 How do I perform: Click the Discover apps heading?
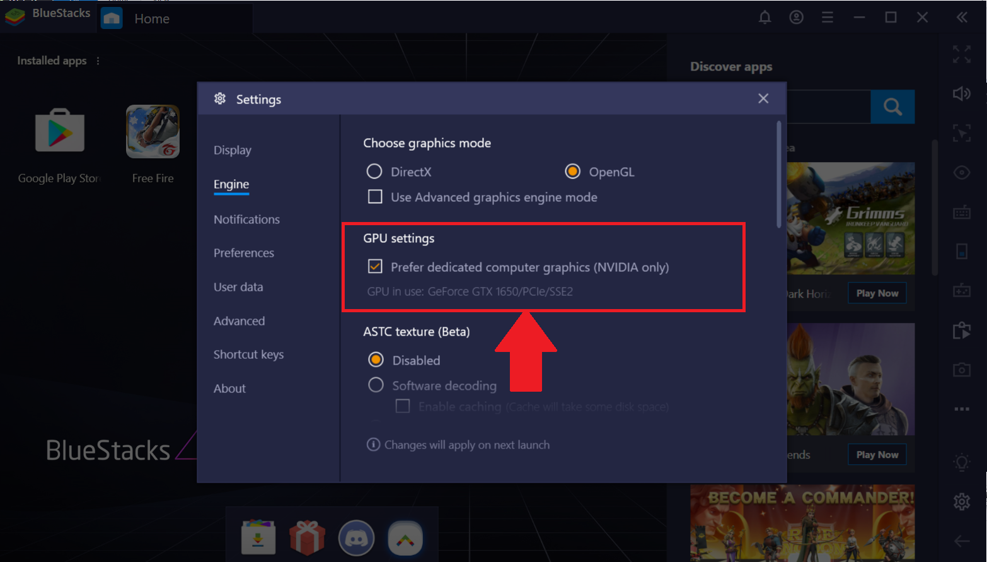(731, 67)
